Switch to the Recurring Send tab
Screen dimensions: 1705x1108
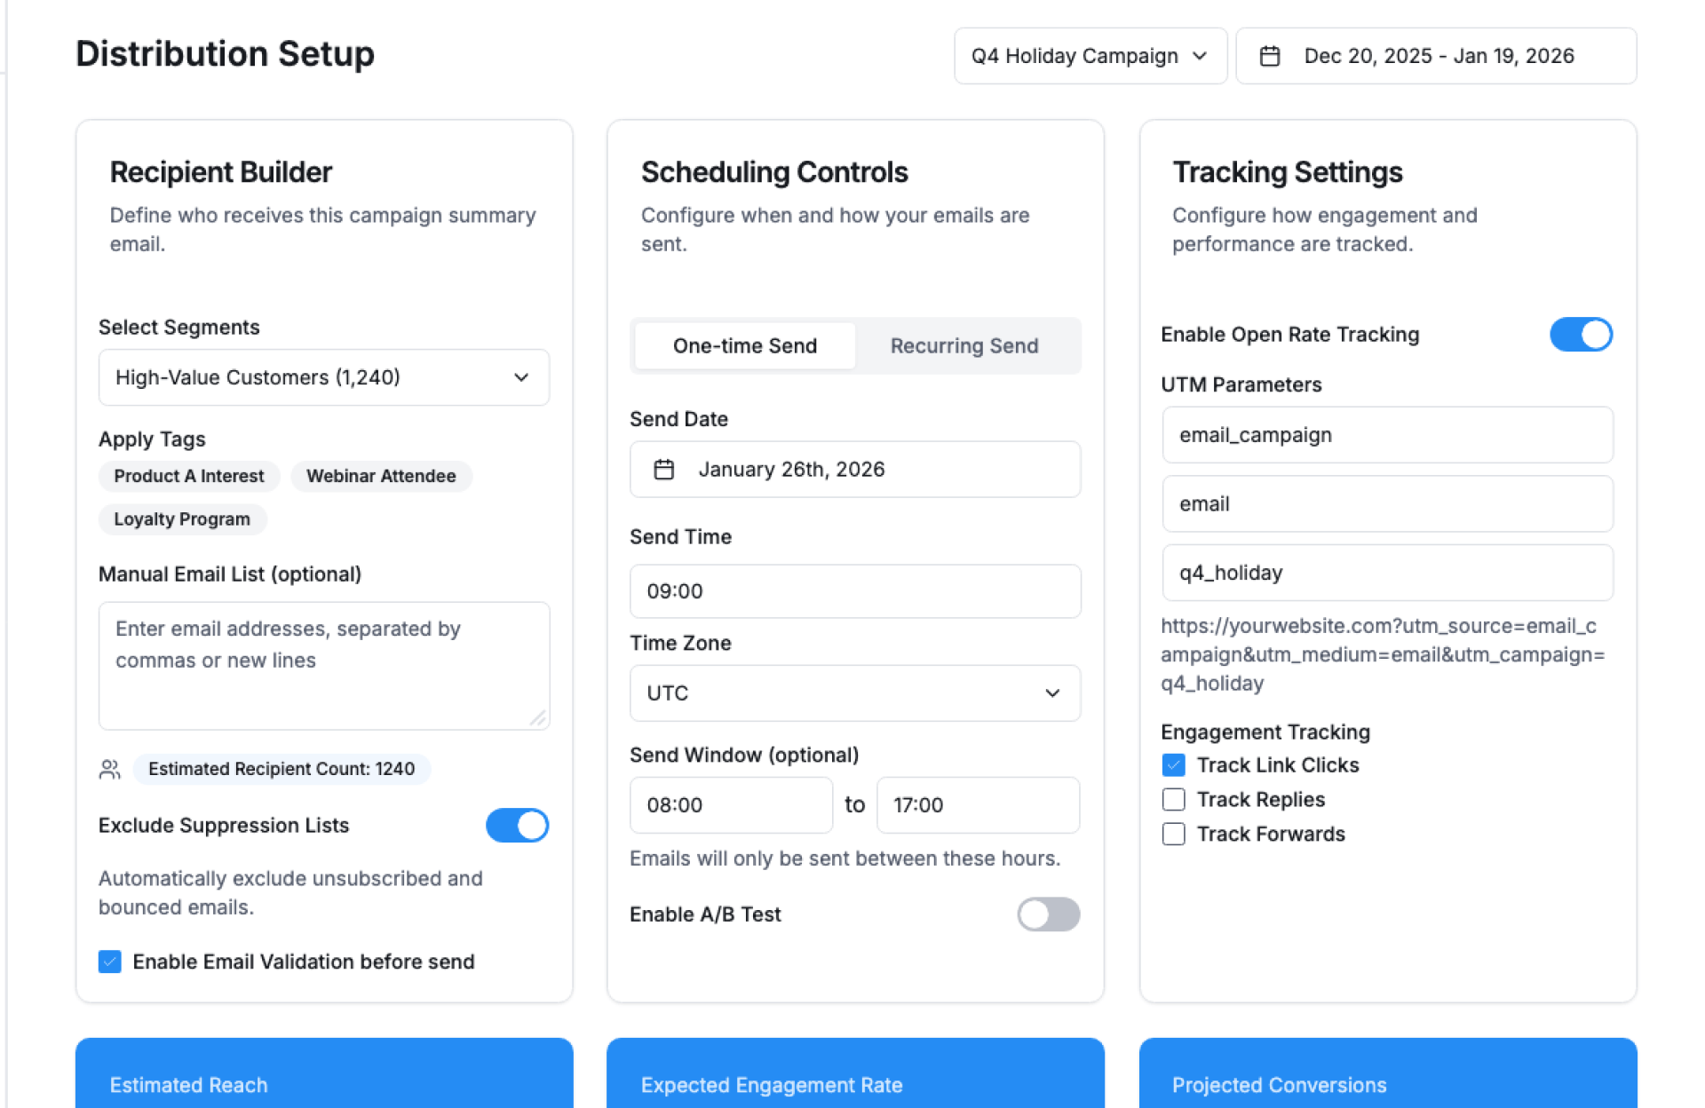[x=964, y=345]
